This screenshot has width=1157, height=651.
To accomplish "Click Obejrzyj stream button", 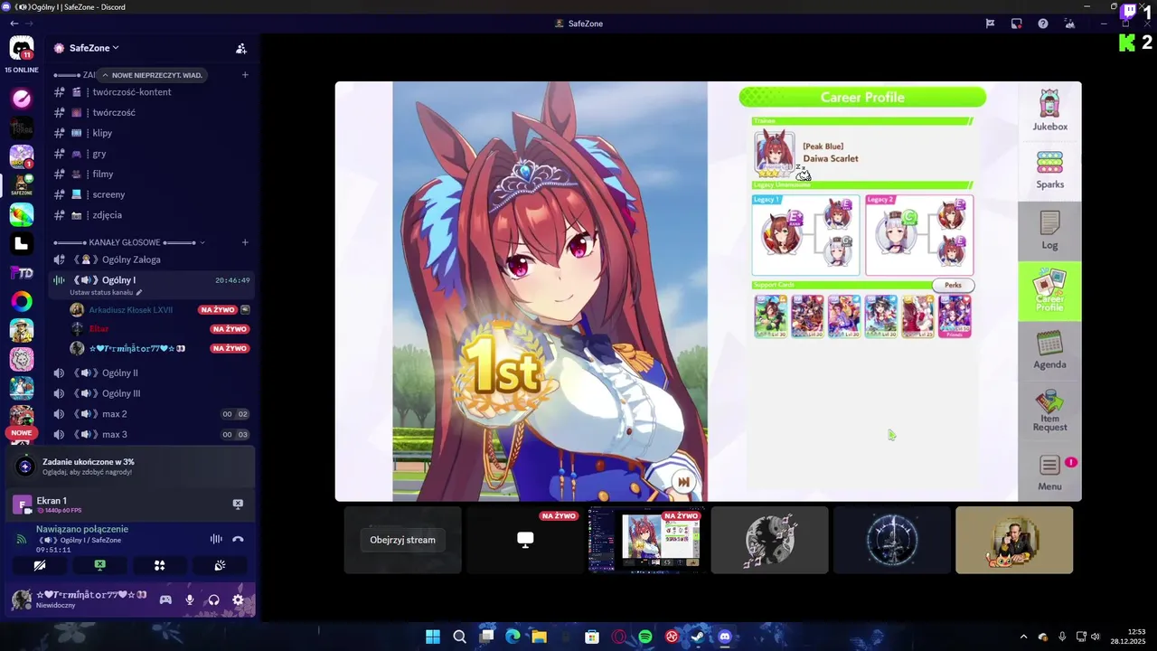I will tap(402, 540).
